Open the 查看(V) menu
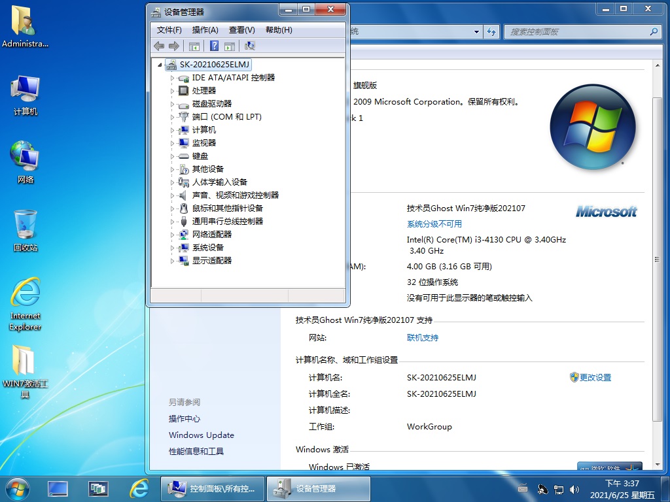 (241, 30)
